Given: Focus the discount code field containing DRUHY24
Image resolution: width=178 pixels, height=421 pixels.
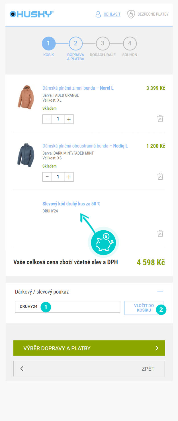Looking at the screenshot, I should coord(67,307).
